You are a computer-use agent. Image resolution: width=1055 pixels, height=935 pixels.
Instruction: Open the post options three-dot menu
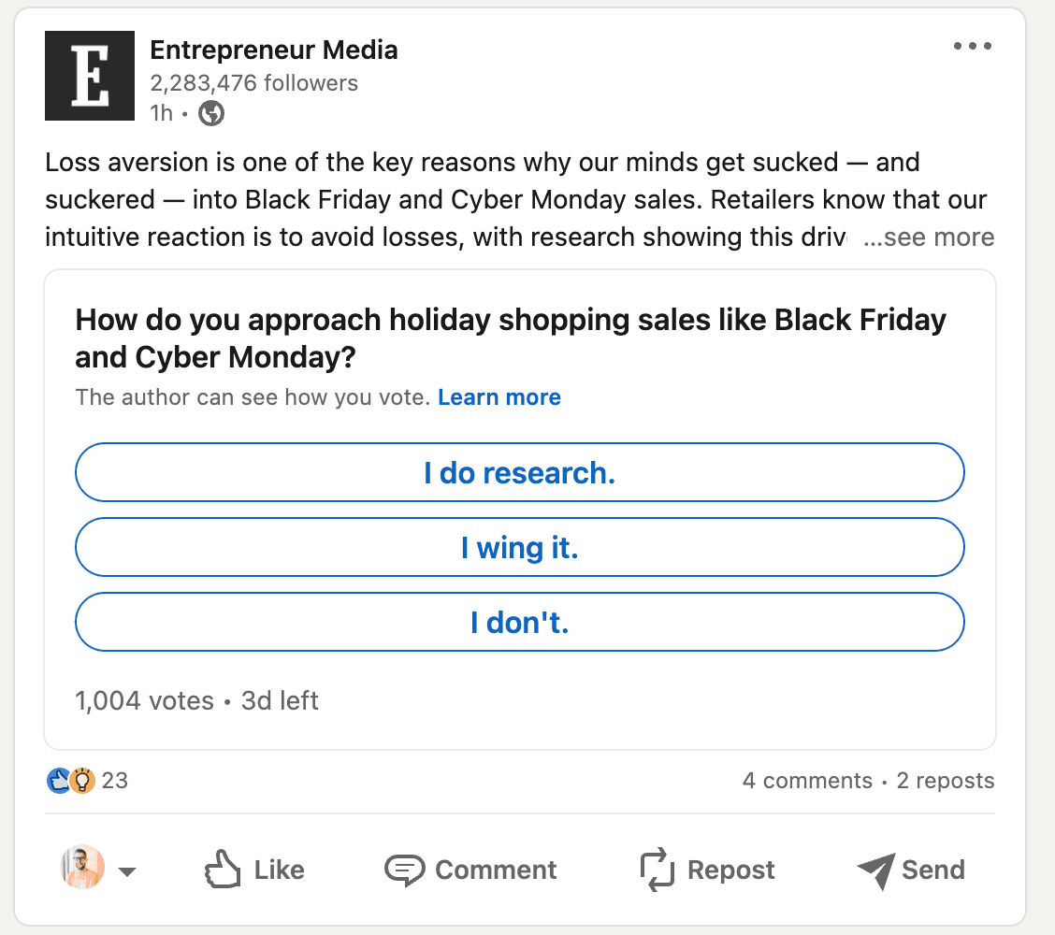click(973, 45)
